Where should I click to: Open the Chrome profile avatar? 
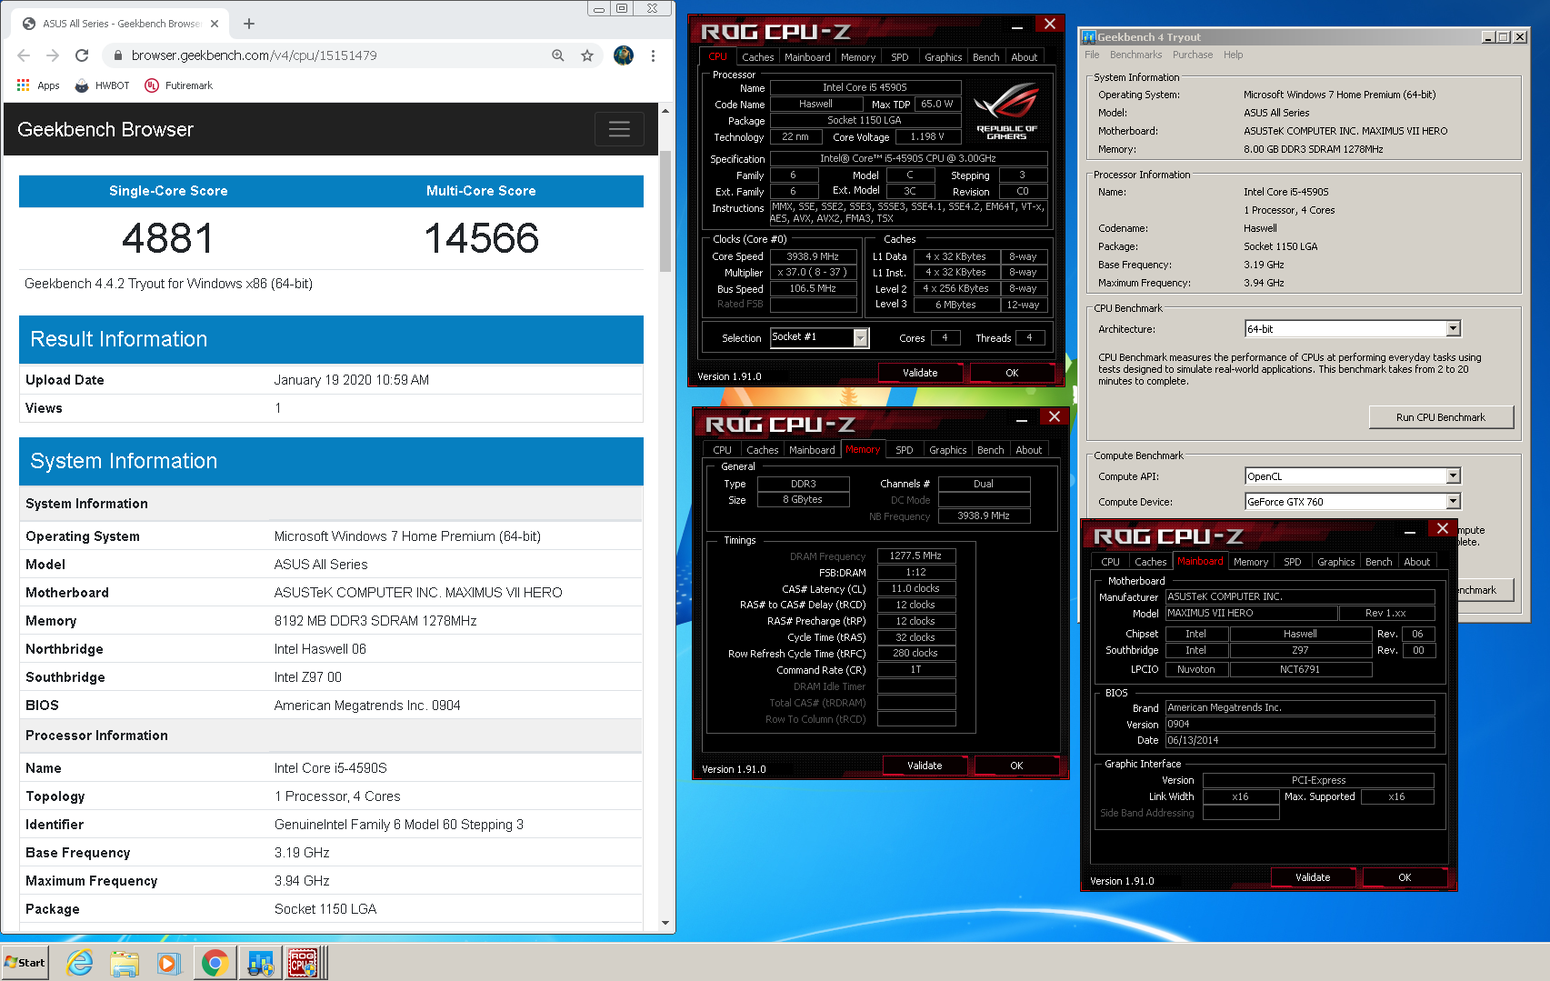tap(624, 55)
